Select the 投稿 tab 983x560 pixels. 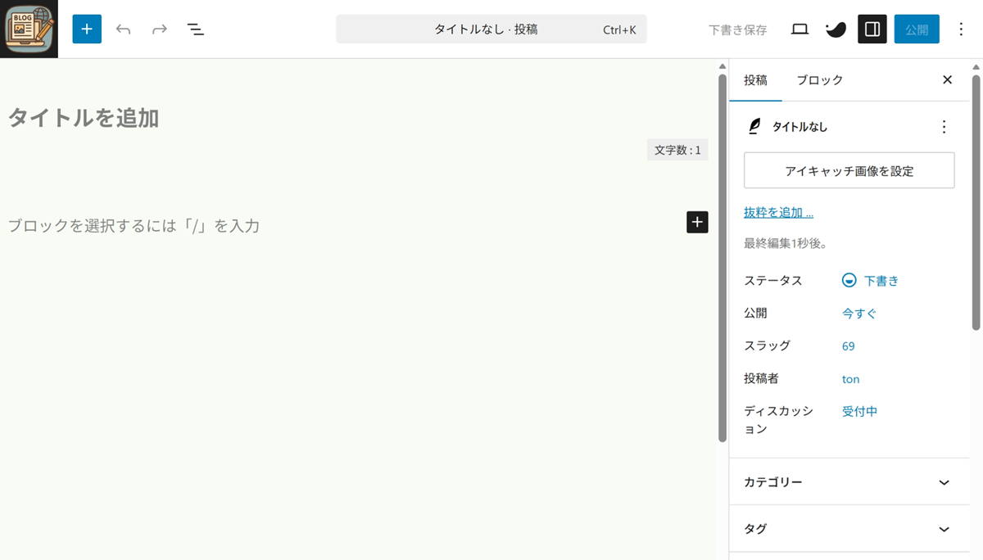[755, 80]
